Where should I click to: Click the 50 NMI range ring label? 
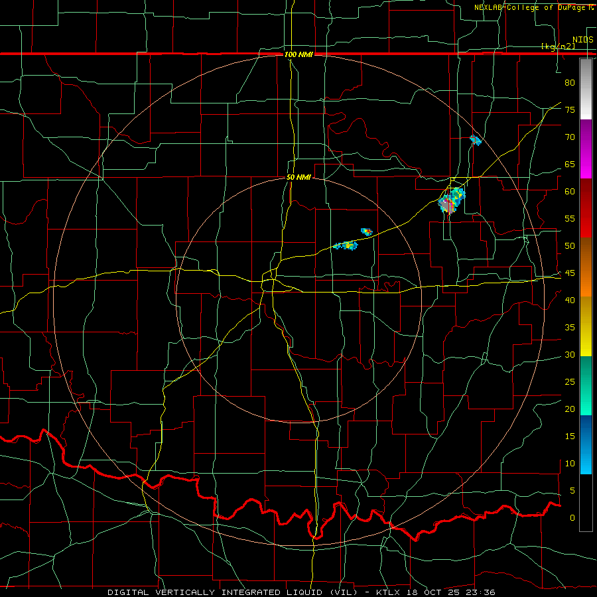[299, 177]
